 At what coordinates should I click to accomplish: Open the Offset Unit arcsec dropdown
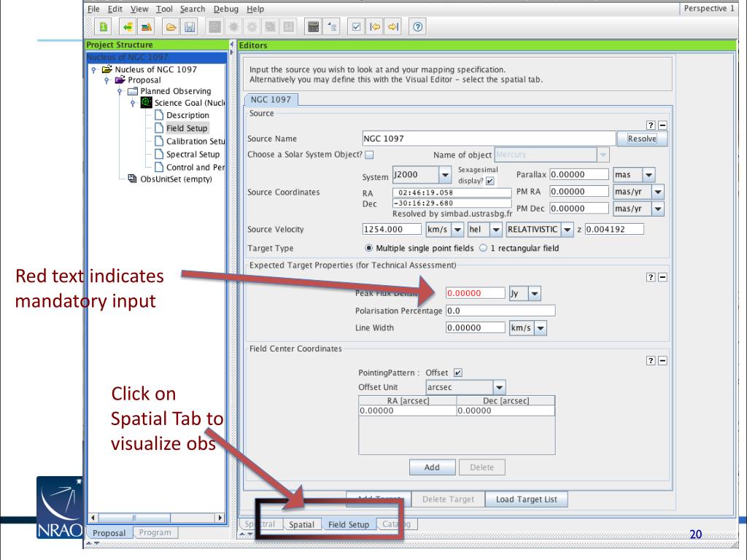[499, 387]
